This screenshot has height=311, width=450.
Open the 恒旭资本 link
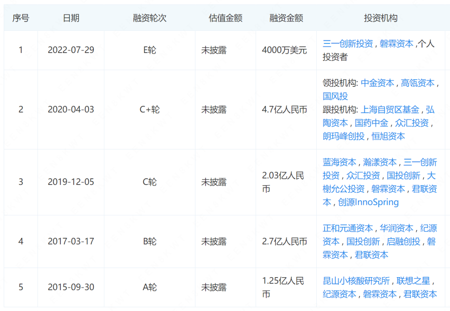[x=388, y=136]
